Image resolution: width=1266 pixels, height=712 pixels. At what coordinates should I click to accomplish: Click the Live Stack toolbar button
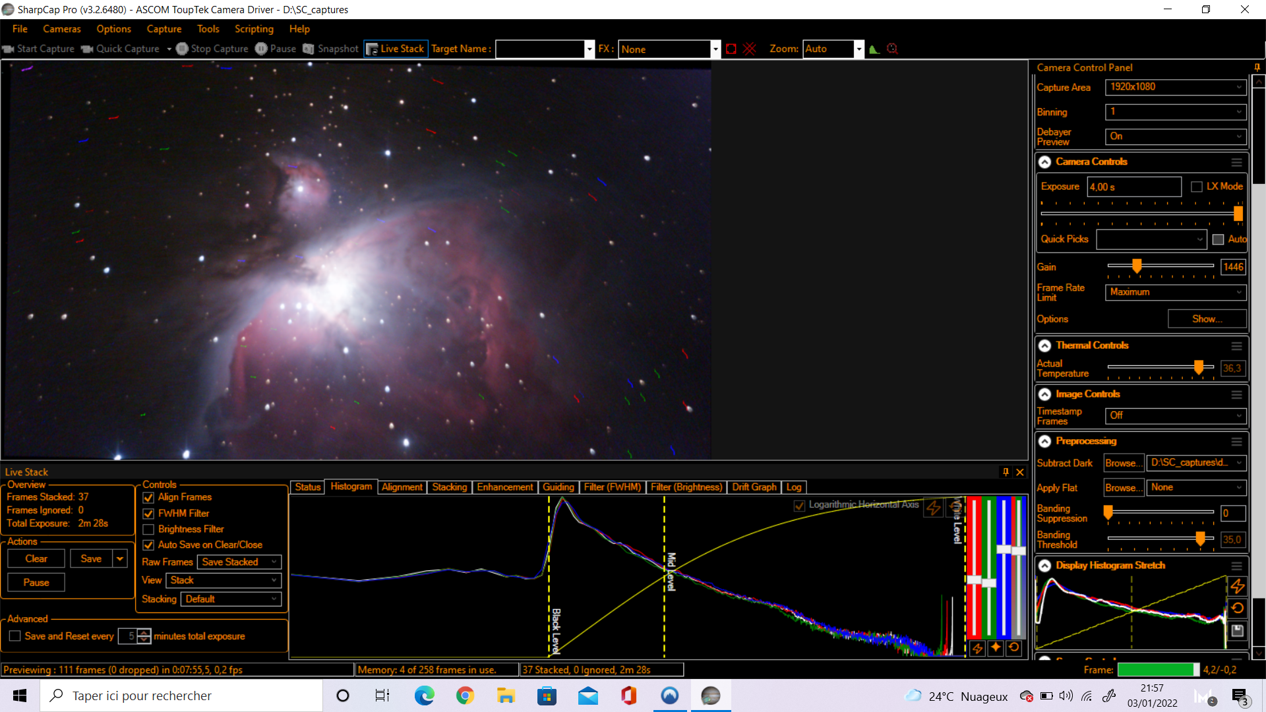point(396,49)
